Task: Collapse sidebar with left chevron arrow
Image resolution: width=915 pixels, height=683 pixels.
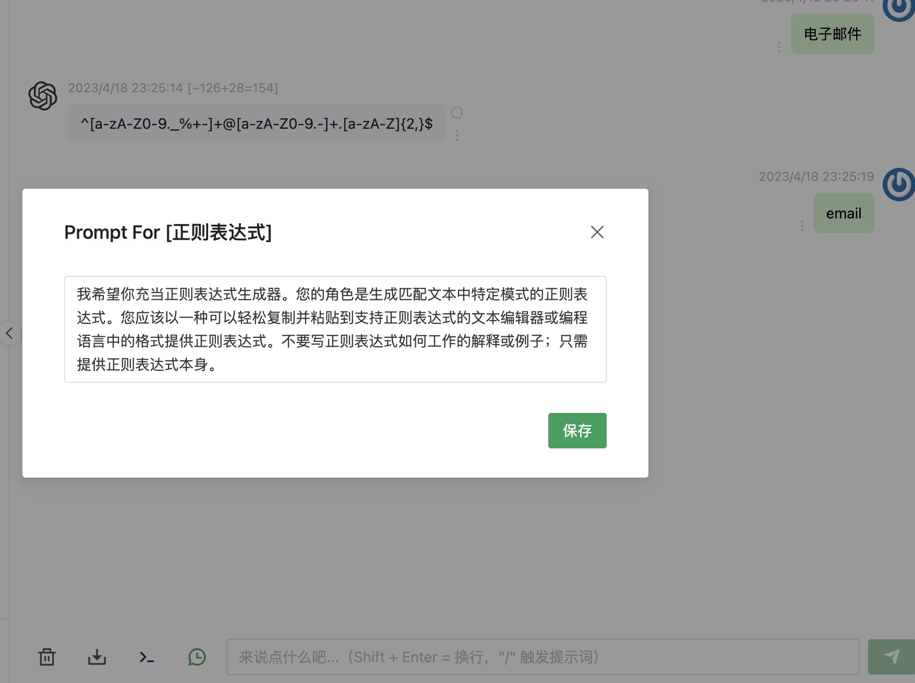Action: pos(9,333)
